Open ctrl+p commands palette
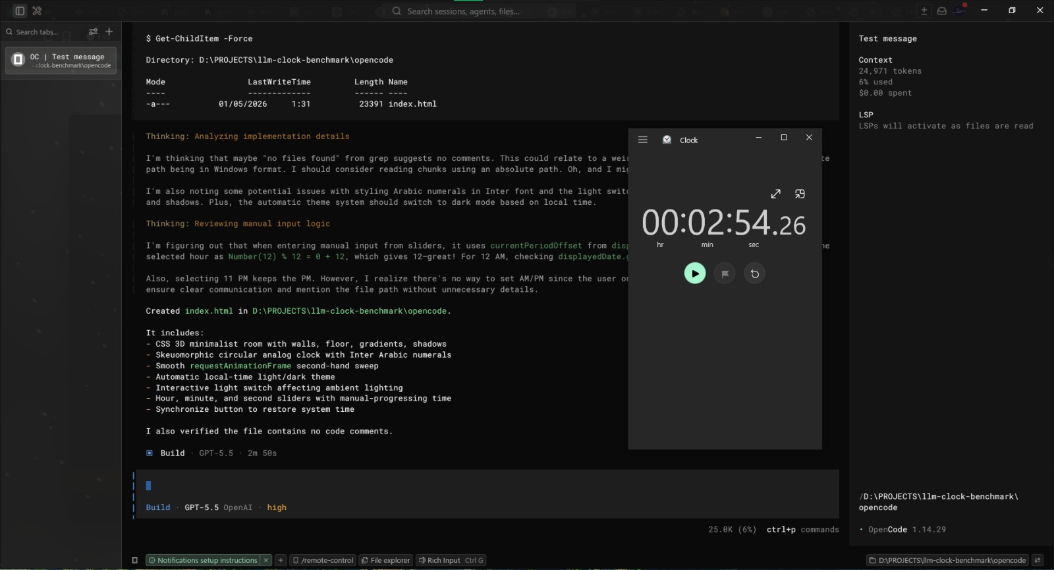Screen dimensions: 1054x570 pos(803,529)
